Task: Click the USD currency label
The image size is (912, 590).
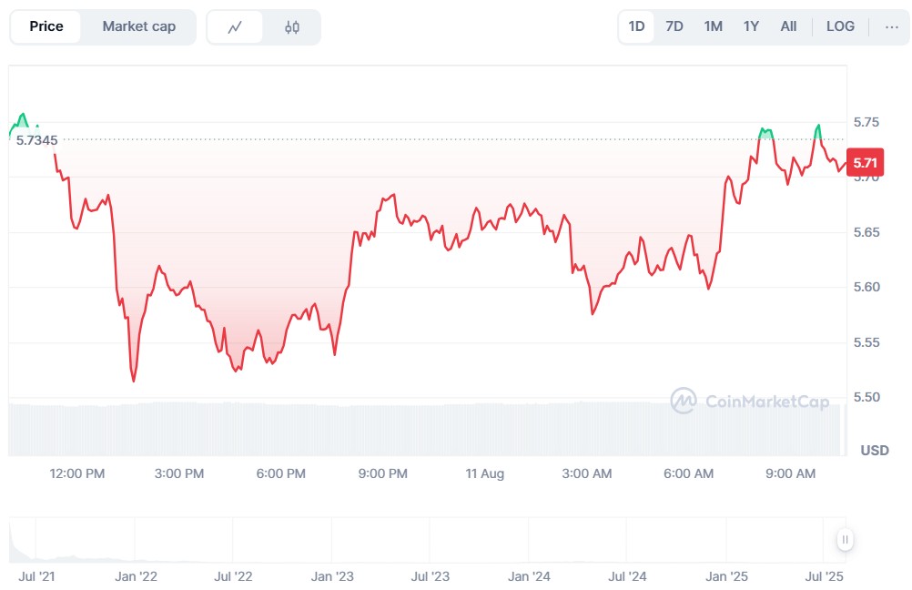Action: point(875,450)
